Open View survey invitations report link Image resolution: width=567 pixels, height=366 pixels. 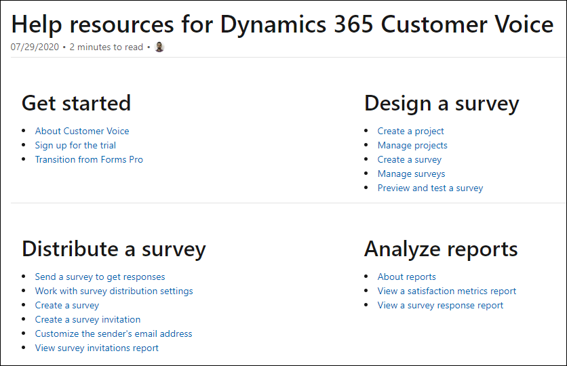click(96, 348)
